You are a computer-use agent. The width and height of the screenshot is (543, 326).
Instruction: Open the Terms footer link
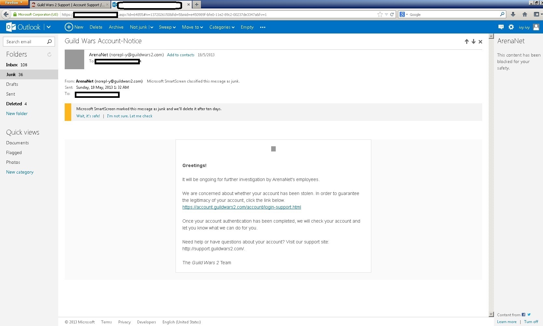click(x=106, y=322)
